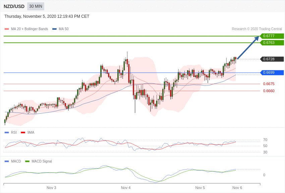
Task: Click the red 9MA legend swatch
Action: coord(23,133)
